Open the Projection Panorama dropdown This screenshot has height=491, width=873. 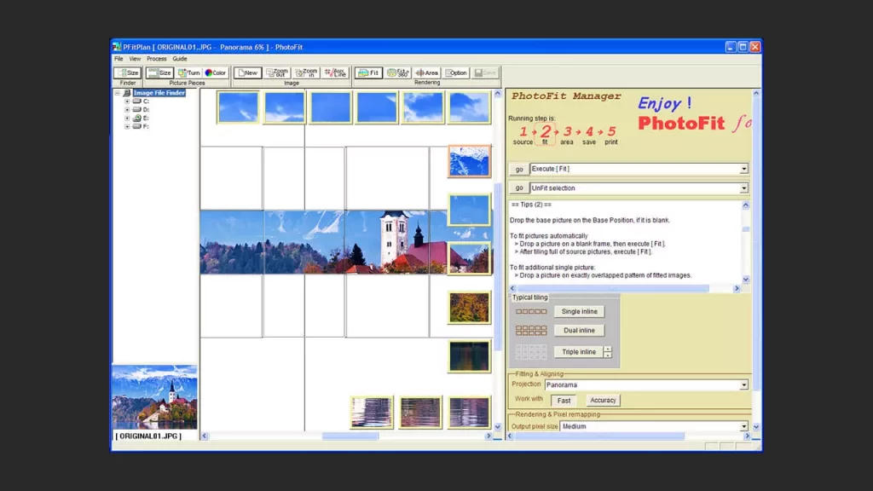(x=743, y=385)
